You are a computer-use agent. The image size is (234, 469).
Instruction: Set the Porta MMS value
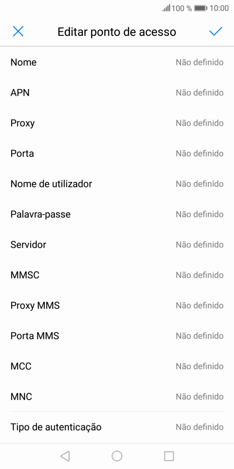tap(117, 336)
